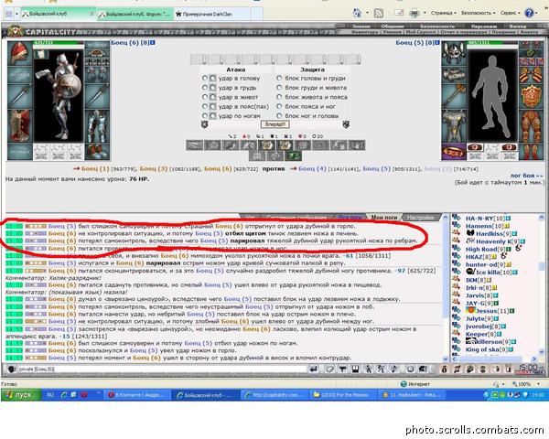549x439 pixels.
Task: Use the second combat technique icon
Action: coord(212,145)
